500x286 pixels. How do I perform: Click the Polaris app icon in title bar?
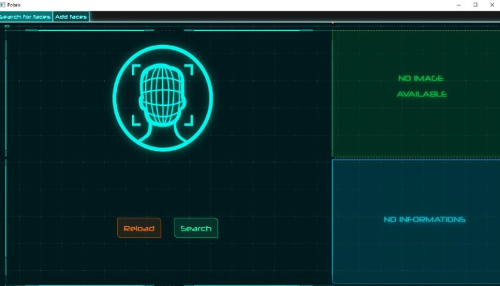pyautogui.click(x=3, y=5)
